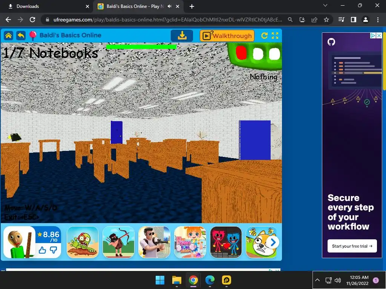Click the zoom magnifier icon in address bar
The height and width of the screenshot is (289, 386).
point(290,20)
